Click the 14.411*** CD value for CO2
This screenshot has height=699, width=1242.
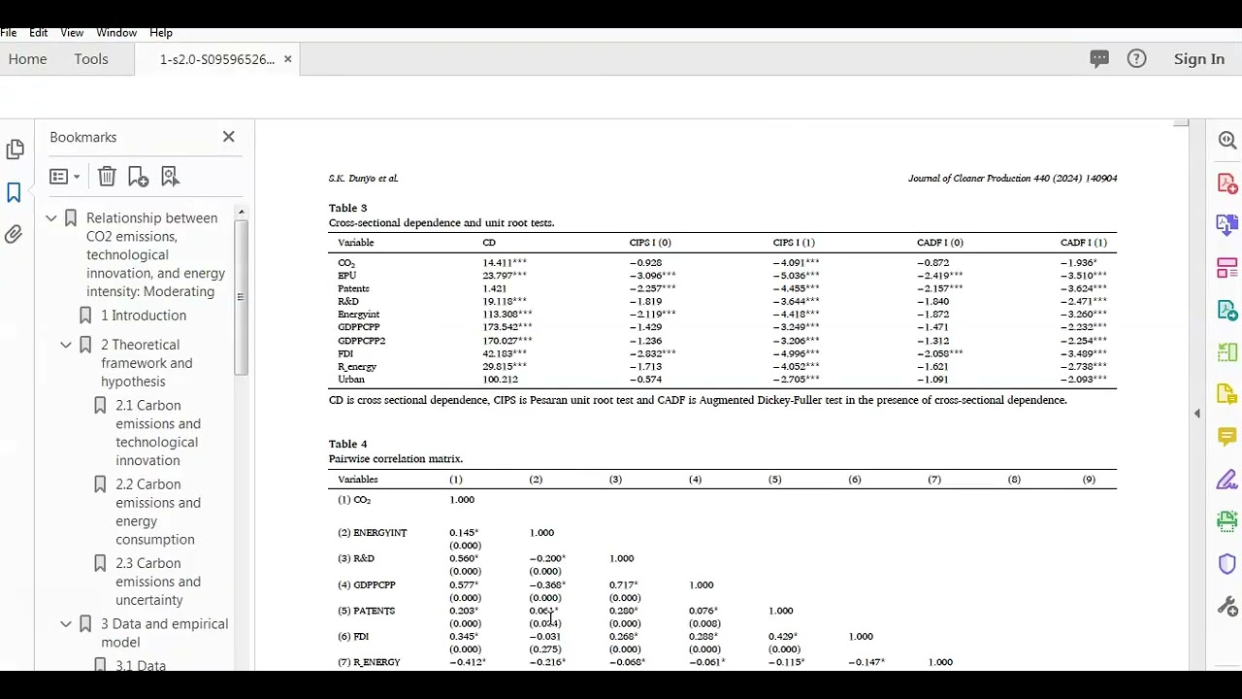505,263
